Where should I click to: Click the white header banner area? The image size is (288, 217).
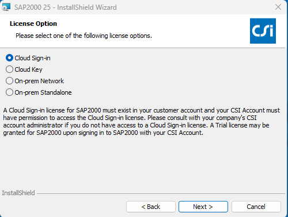[x=142, y=31]
